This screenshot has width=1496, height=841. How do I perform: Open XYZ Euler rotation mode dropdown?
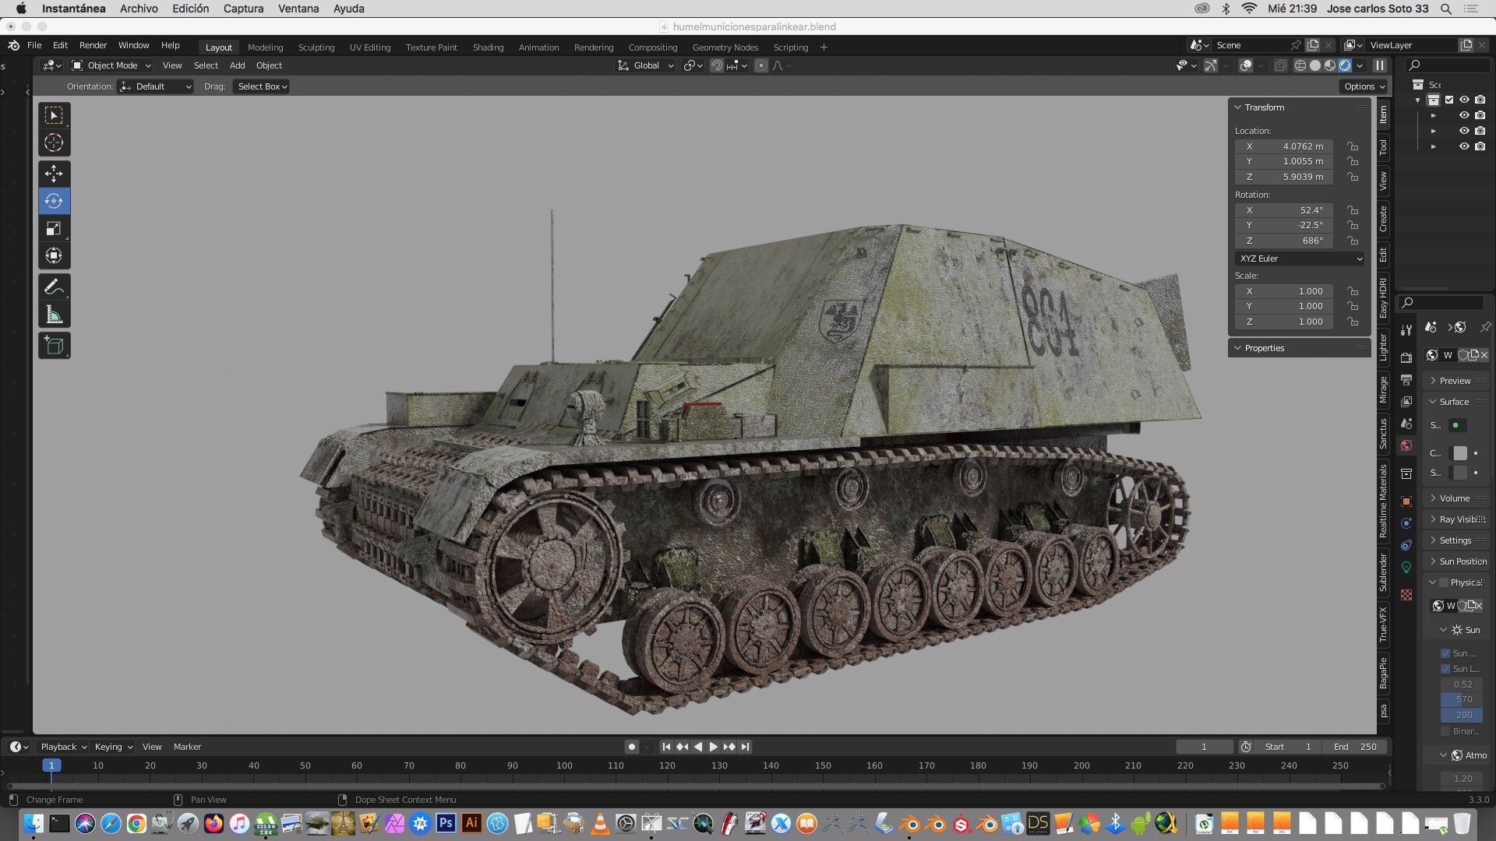coord(1300,259)
